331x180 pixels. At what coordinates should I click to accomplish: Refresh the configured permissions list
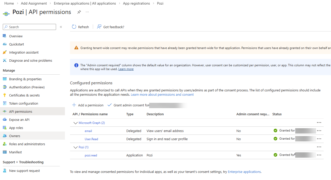point(80,27)
